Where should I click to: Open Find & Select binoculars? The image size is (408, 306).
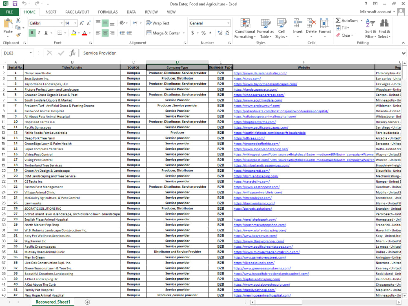tap(384, 29)
